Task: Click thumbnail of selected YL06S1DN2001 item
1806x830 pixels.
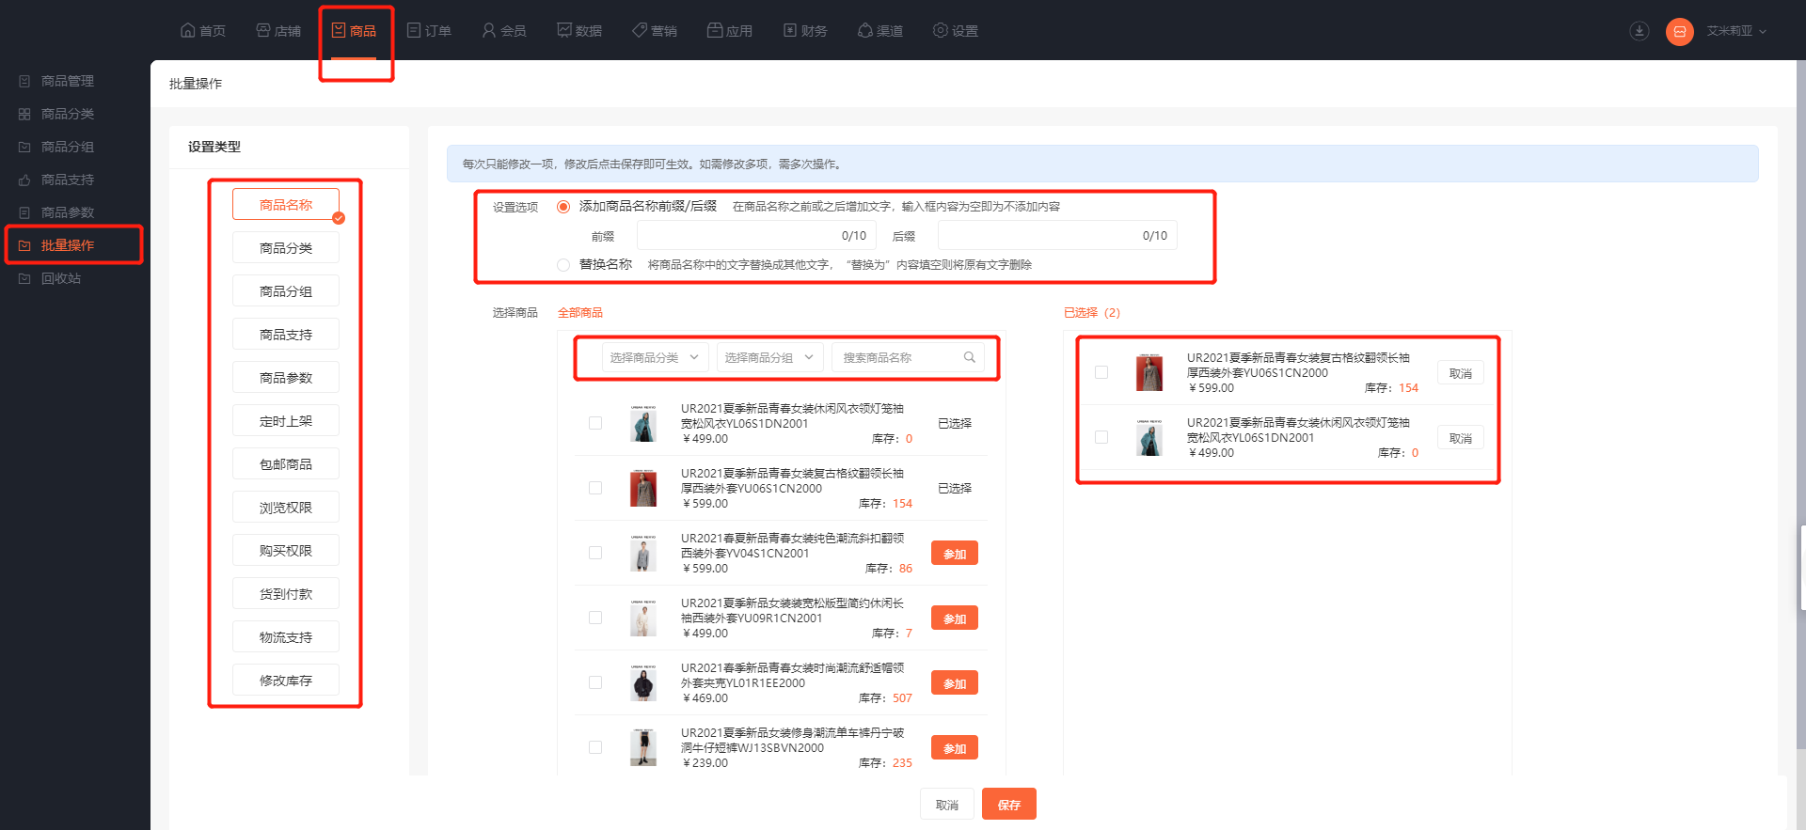Action: click(x=1149, y=437)
